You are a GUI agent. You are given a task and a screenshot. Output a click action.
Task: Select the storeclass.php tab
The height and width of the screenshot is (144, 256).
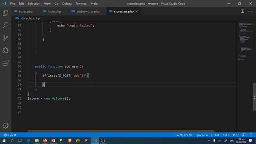point(124,12)
